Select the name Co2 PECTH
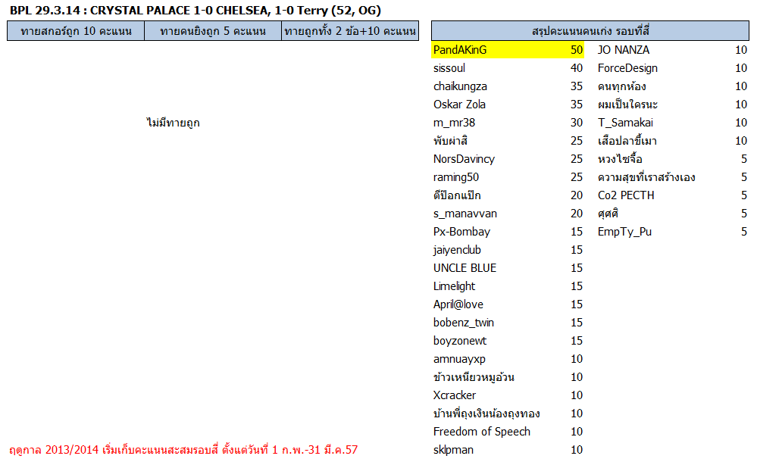 coord(626,195)
